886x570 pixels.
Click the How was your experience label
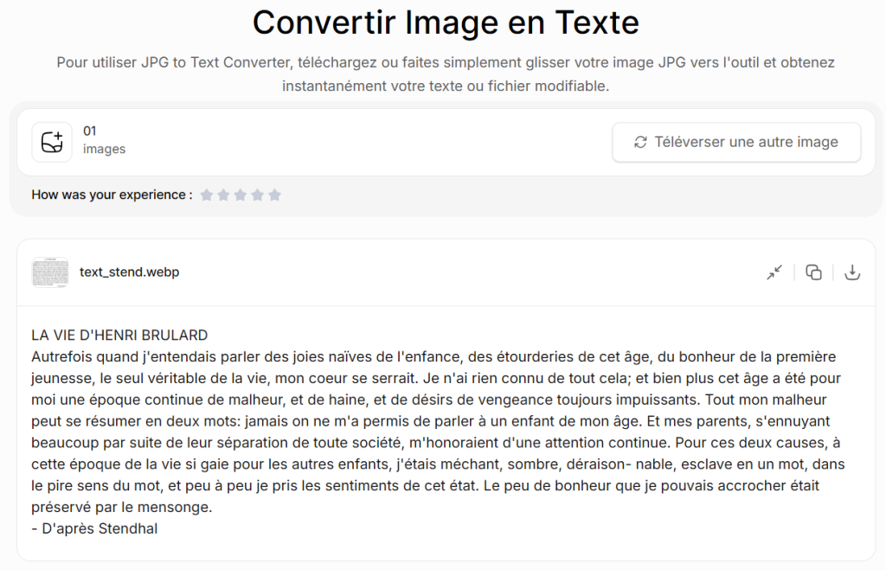click(x=112, y=195)
